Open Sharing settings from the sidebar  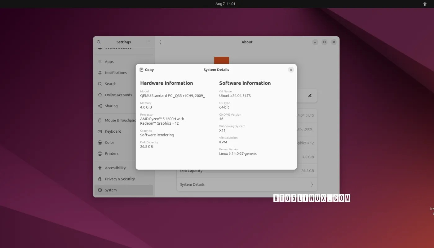(x=111, y=106)
